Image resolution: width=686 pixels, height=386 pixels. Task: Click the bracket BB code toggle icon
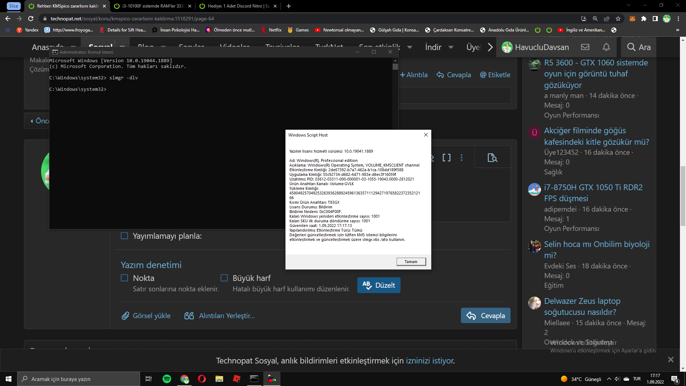447,158
